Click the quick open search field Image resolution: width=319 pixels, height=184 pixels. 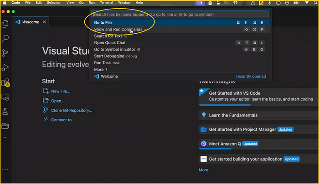click(x=180, y=15)
